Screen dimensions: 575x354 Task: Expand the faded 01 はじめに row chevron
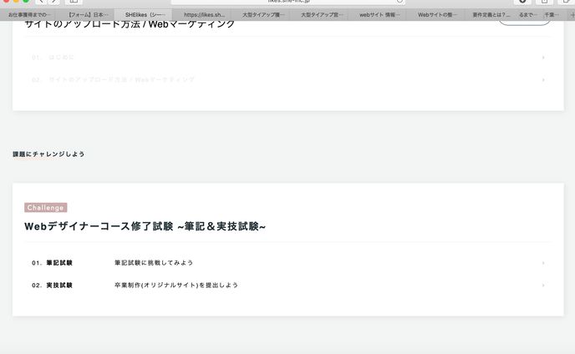coord(543,58)
